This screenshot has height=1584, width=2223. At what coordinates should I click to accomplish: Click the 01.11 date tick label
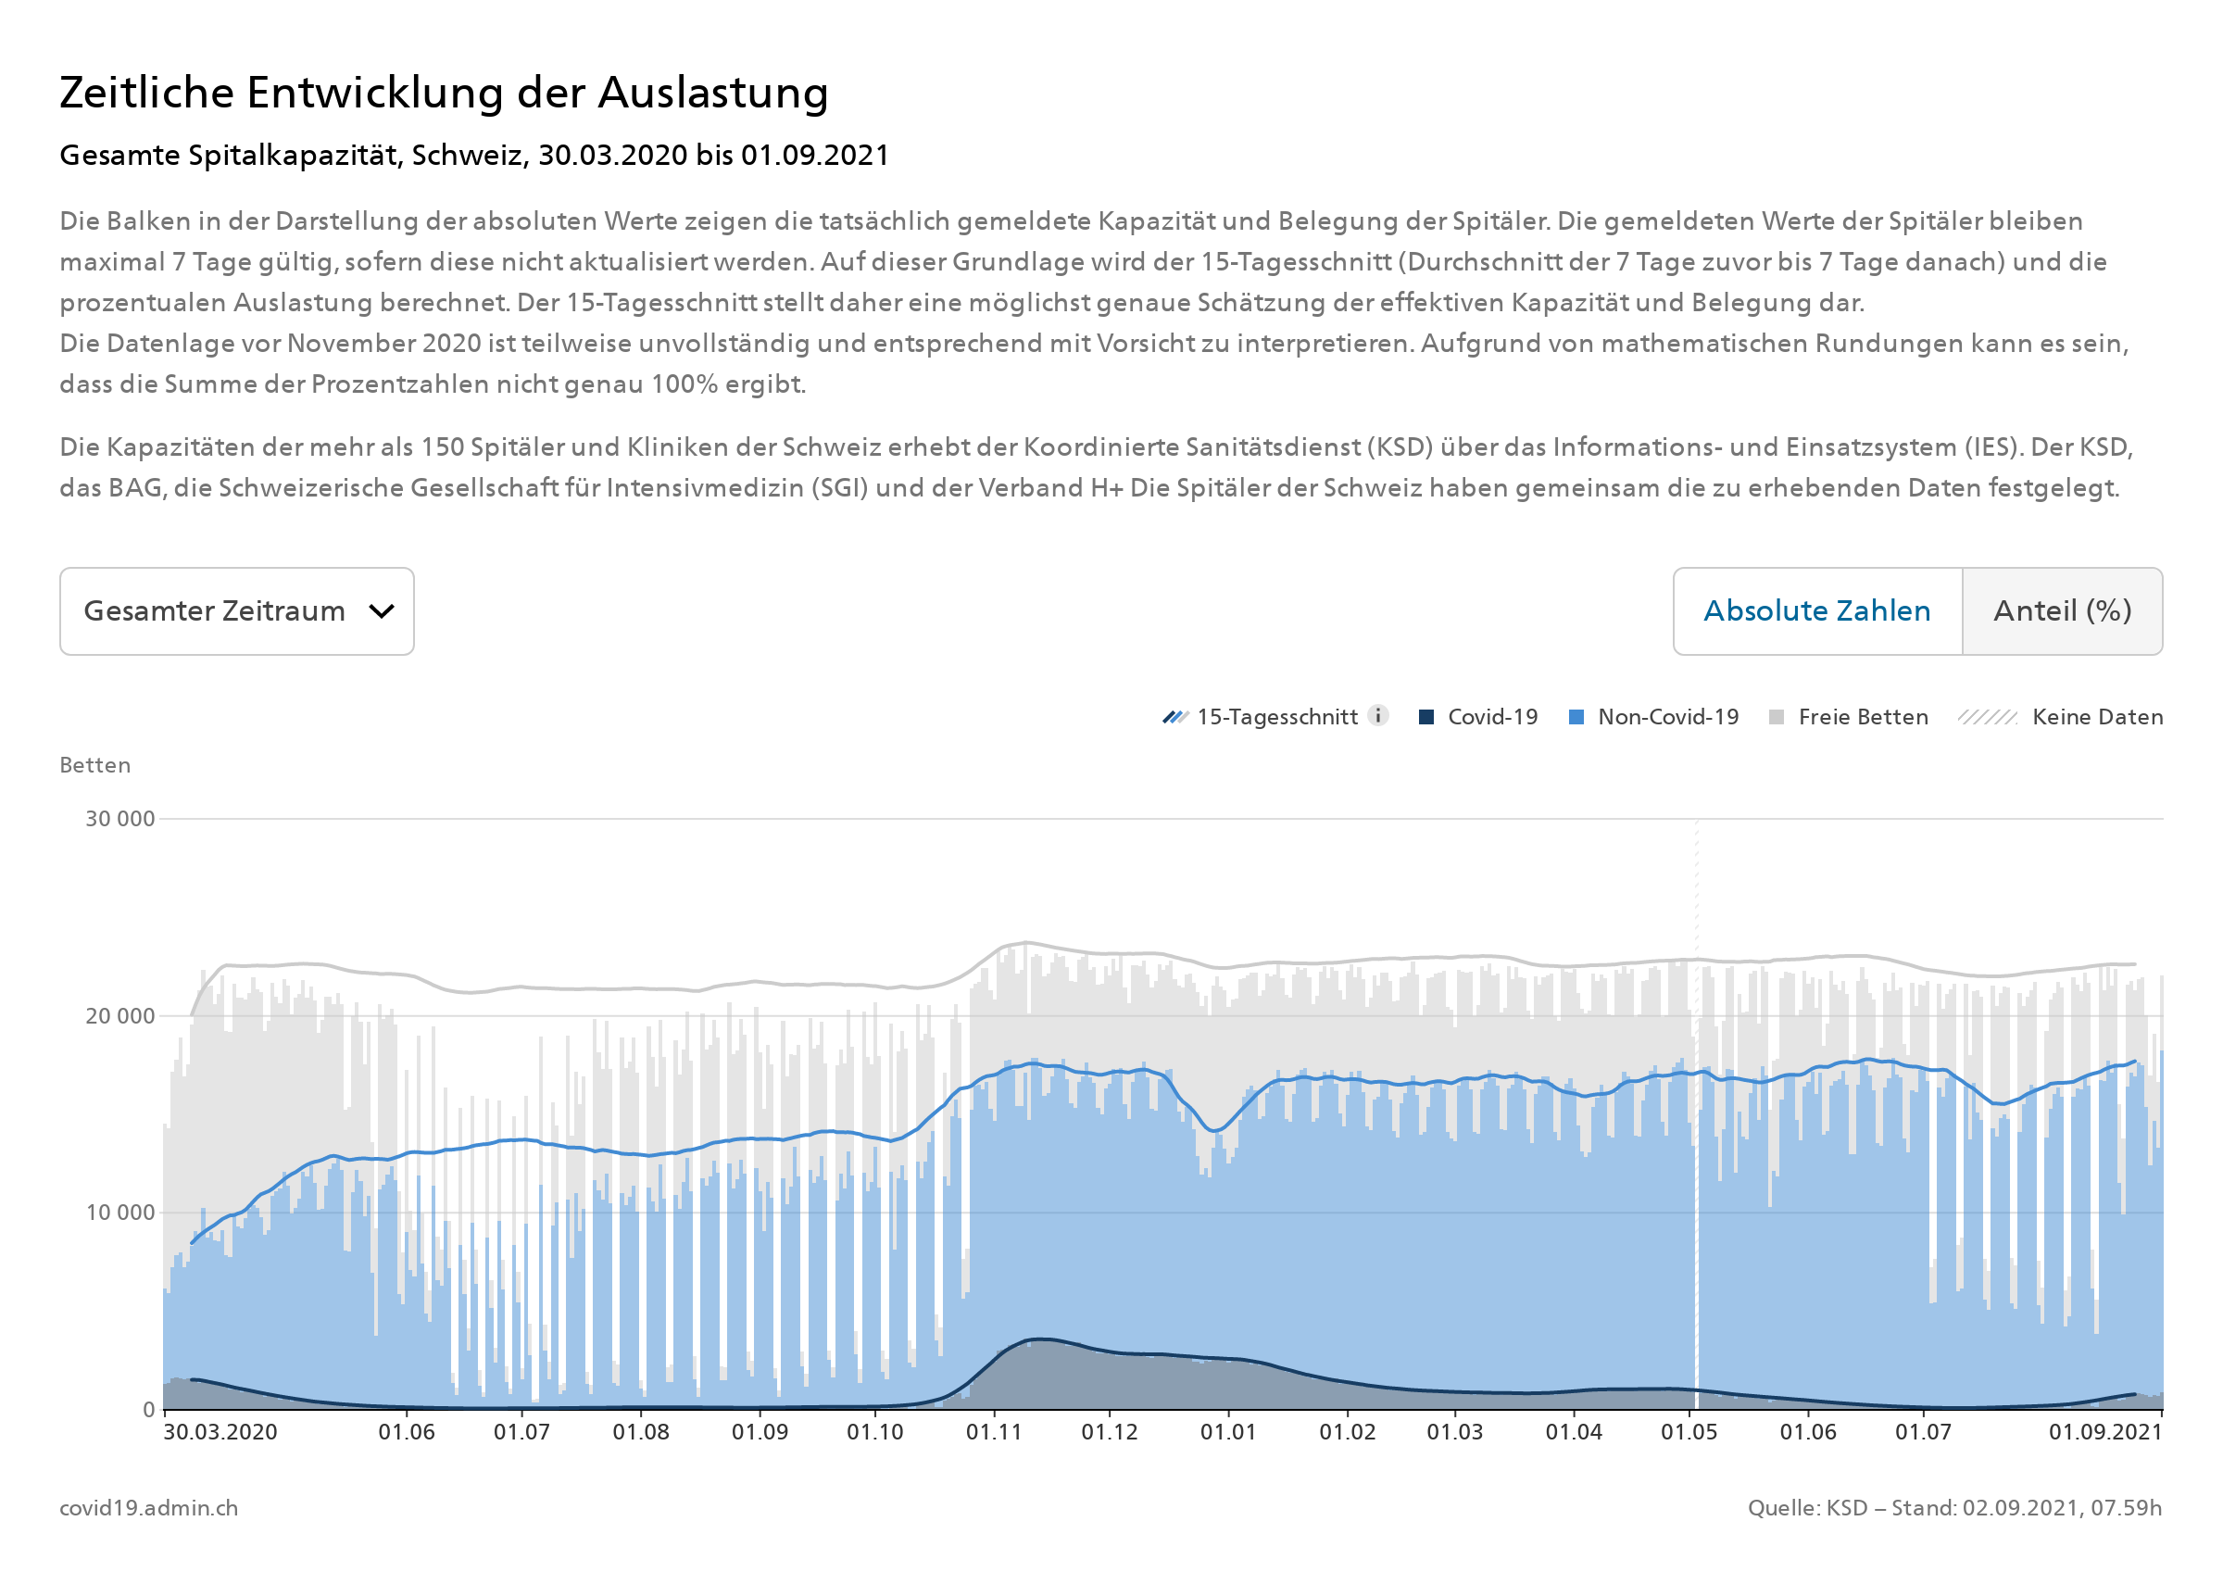click(994, 1432)
